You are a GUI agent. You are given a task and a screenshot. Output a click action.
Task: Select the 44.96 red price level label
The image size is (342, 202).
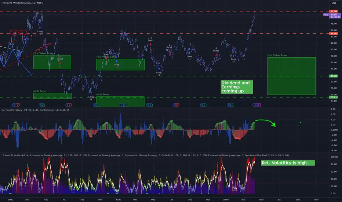(334, 34)
